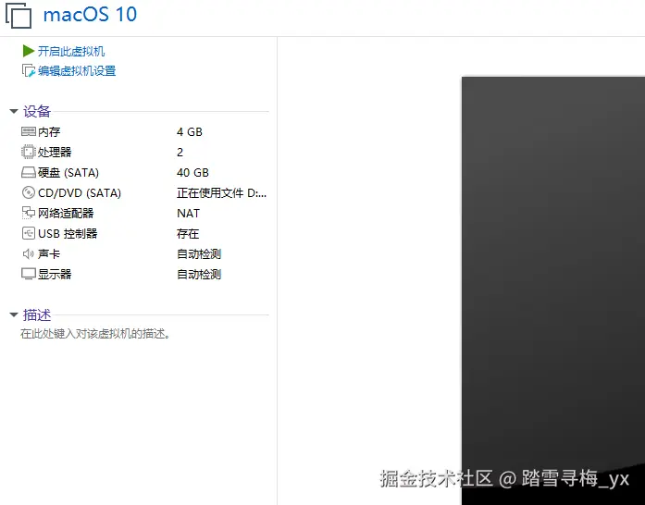
Task: Click the processor icon
Action: pyautogui.click(x=29, y=152)
